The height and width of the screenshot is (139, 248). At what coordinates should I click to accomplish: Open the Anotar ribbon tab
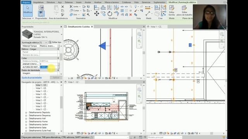point(88,2)
